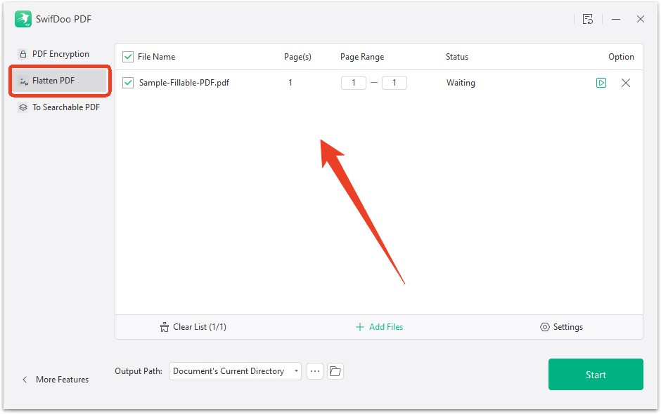Start processing Sample-Fillable-PDF.pdf with play icon

tap(601, 83)
